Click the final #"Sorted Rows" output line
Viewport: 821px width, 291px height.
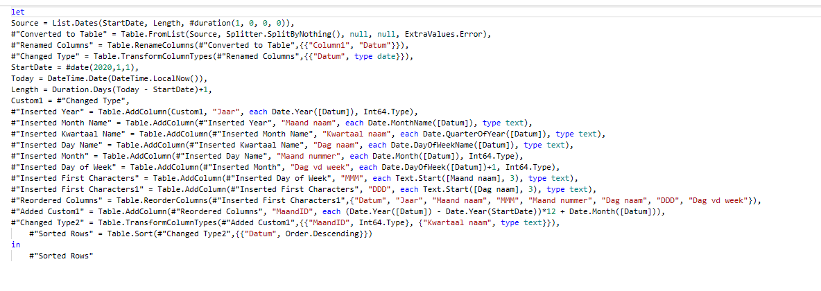click(x=61, y=256)
